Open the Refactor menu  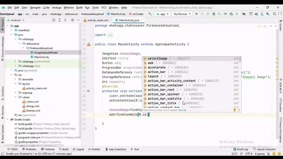point(69,8)
